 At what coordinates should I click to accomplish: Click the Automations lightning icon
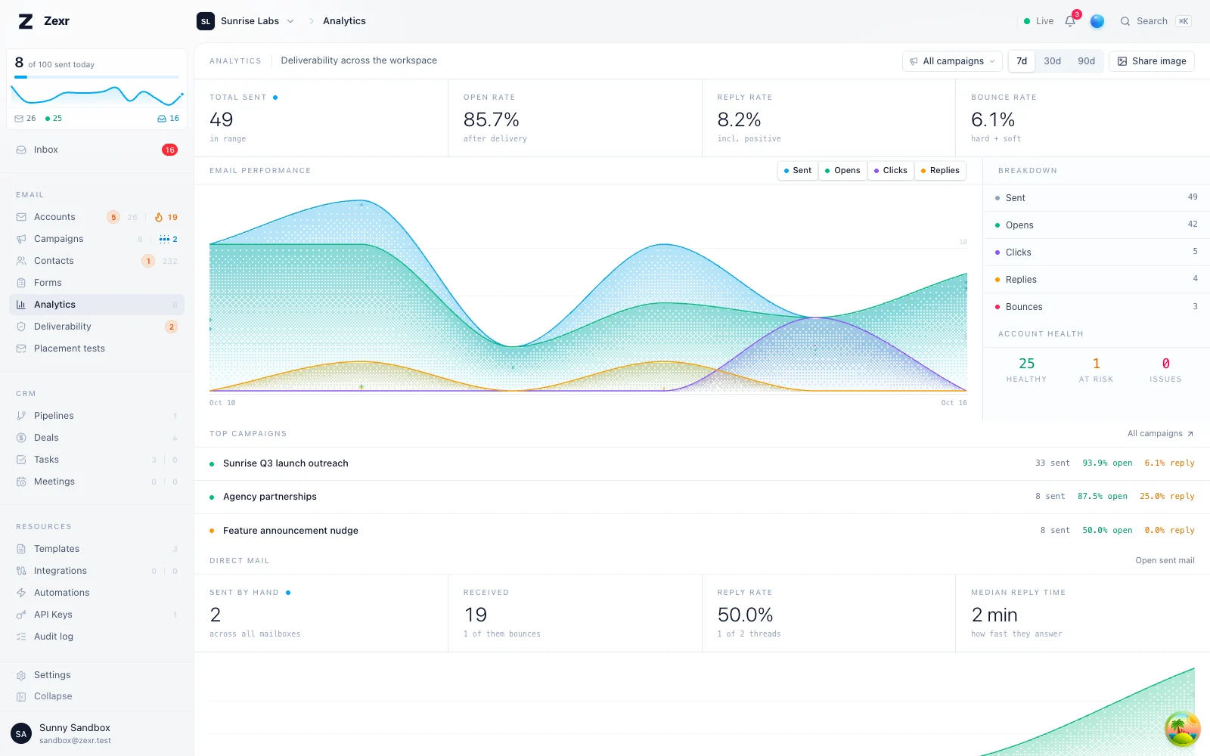point(21,593)
